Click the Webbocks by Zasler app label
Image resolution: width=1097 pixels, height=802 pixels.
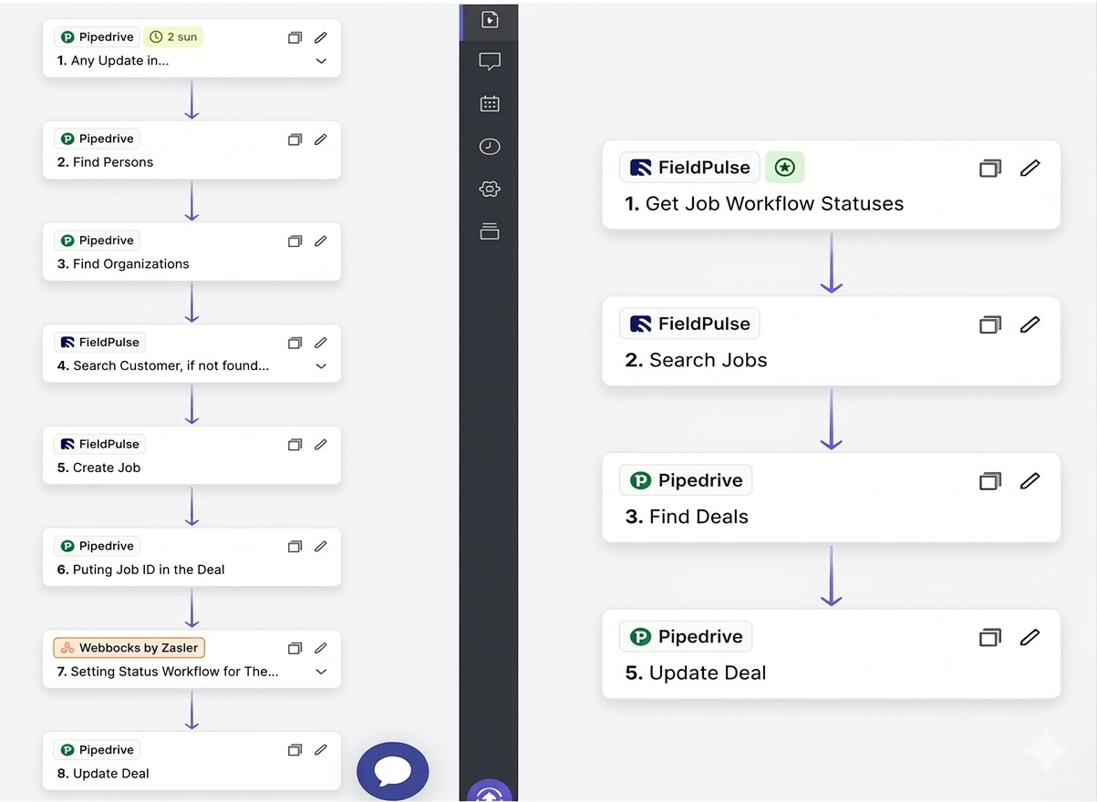click(128, 647)
